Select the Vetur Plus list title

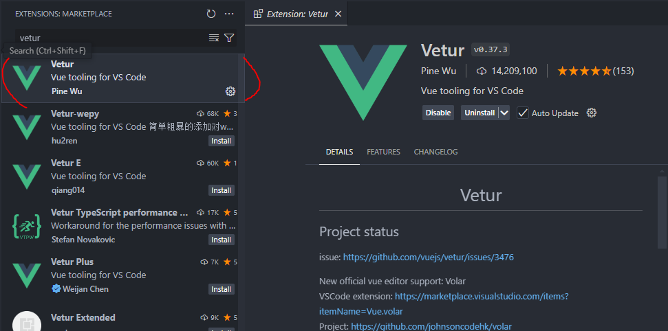72,262
